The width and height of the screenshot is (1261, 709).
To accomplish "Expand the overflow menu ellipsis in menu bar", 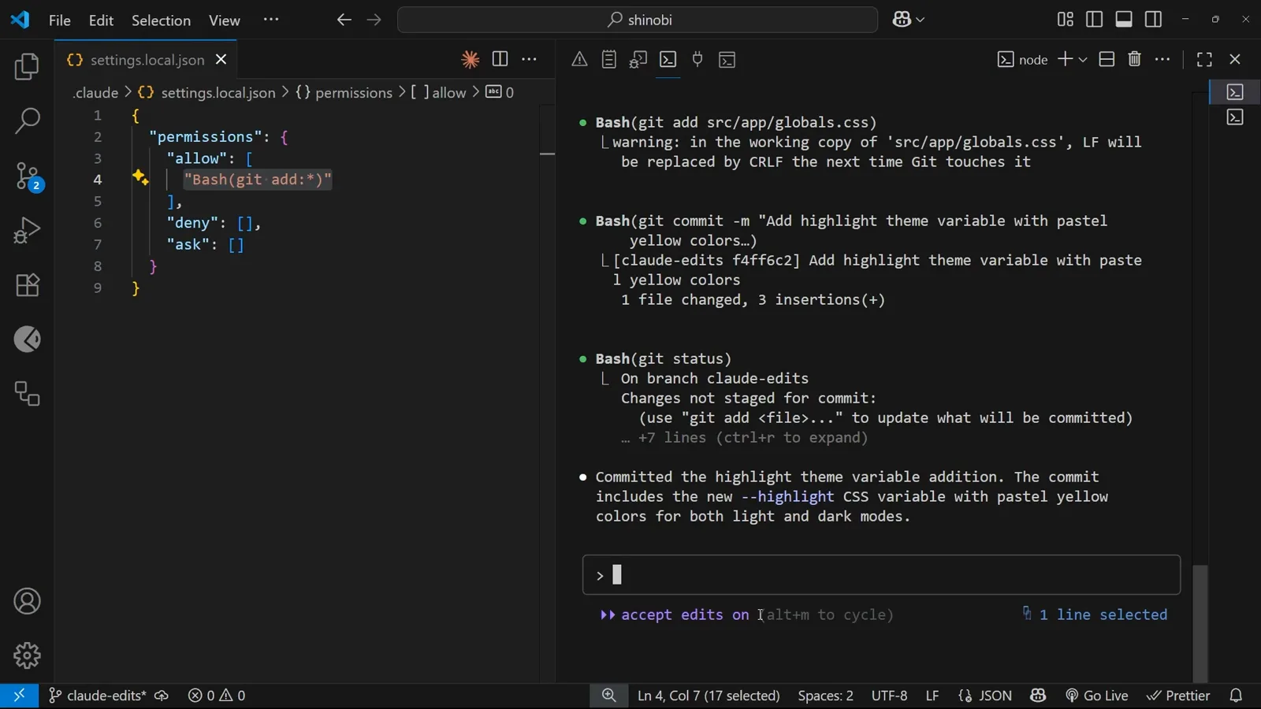I will 271,20.
